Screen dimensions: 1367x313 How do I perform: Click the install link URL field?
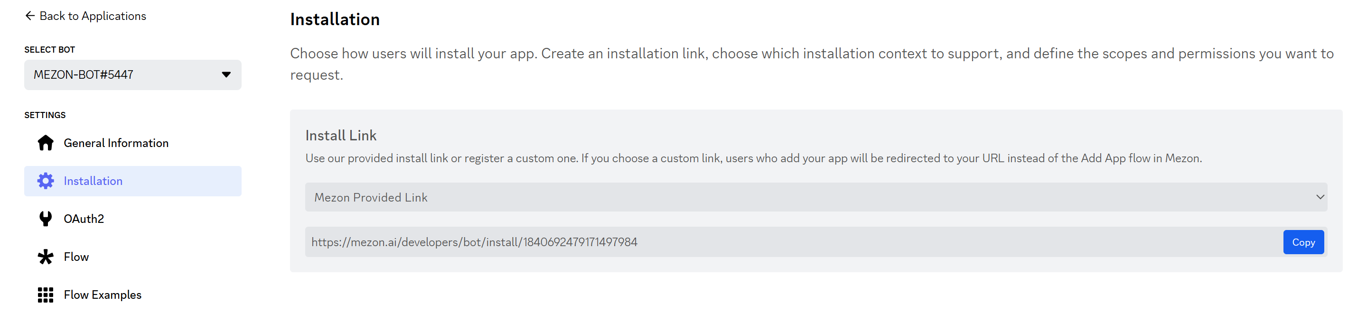coord(743,242)
